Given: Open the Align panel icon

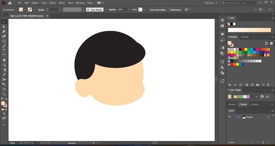Looking at the screenshot, I should 222,67.
